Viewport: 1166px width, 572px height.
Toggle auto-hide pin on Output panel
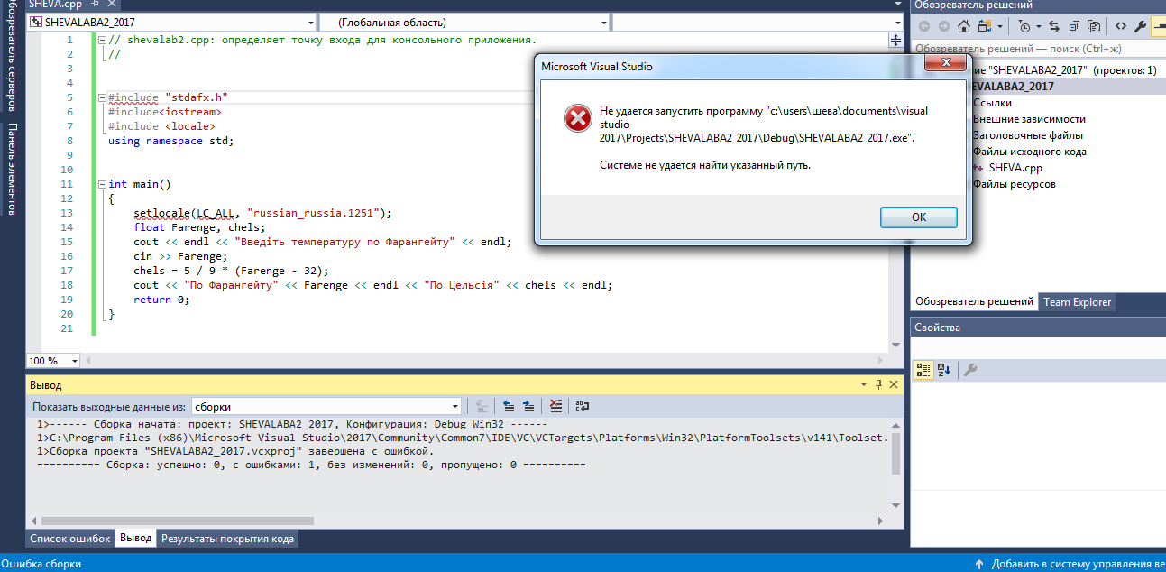click(878, 385)
